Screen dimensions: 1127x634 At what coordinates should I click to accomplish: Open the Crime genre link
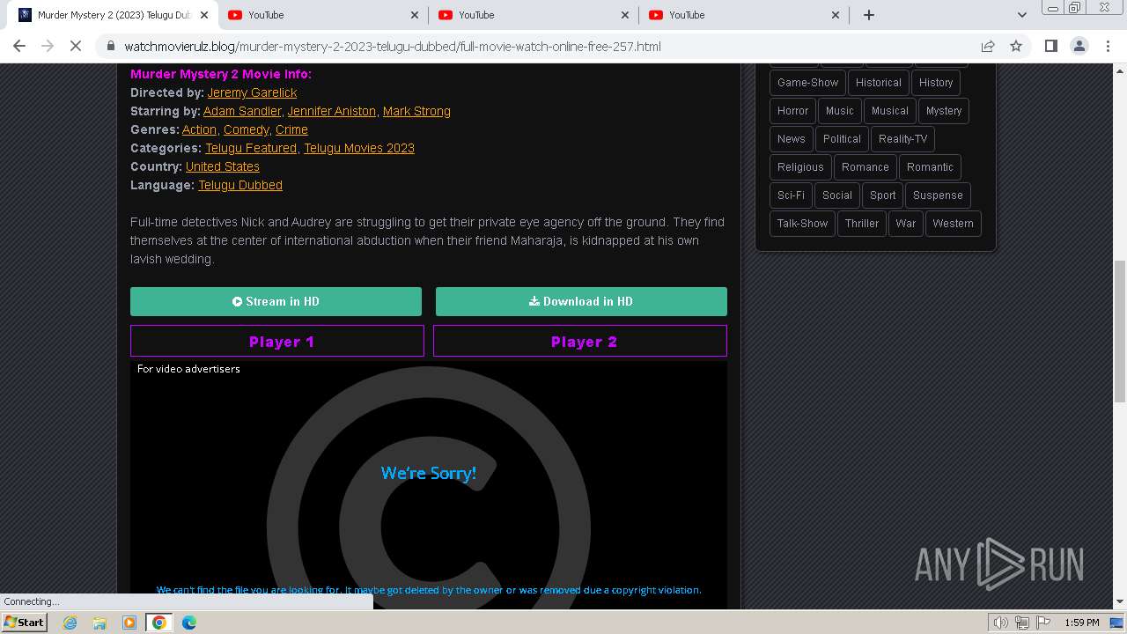click(x=291, y=129)
